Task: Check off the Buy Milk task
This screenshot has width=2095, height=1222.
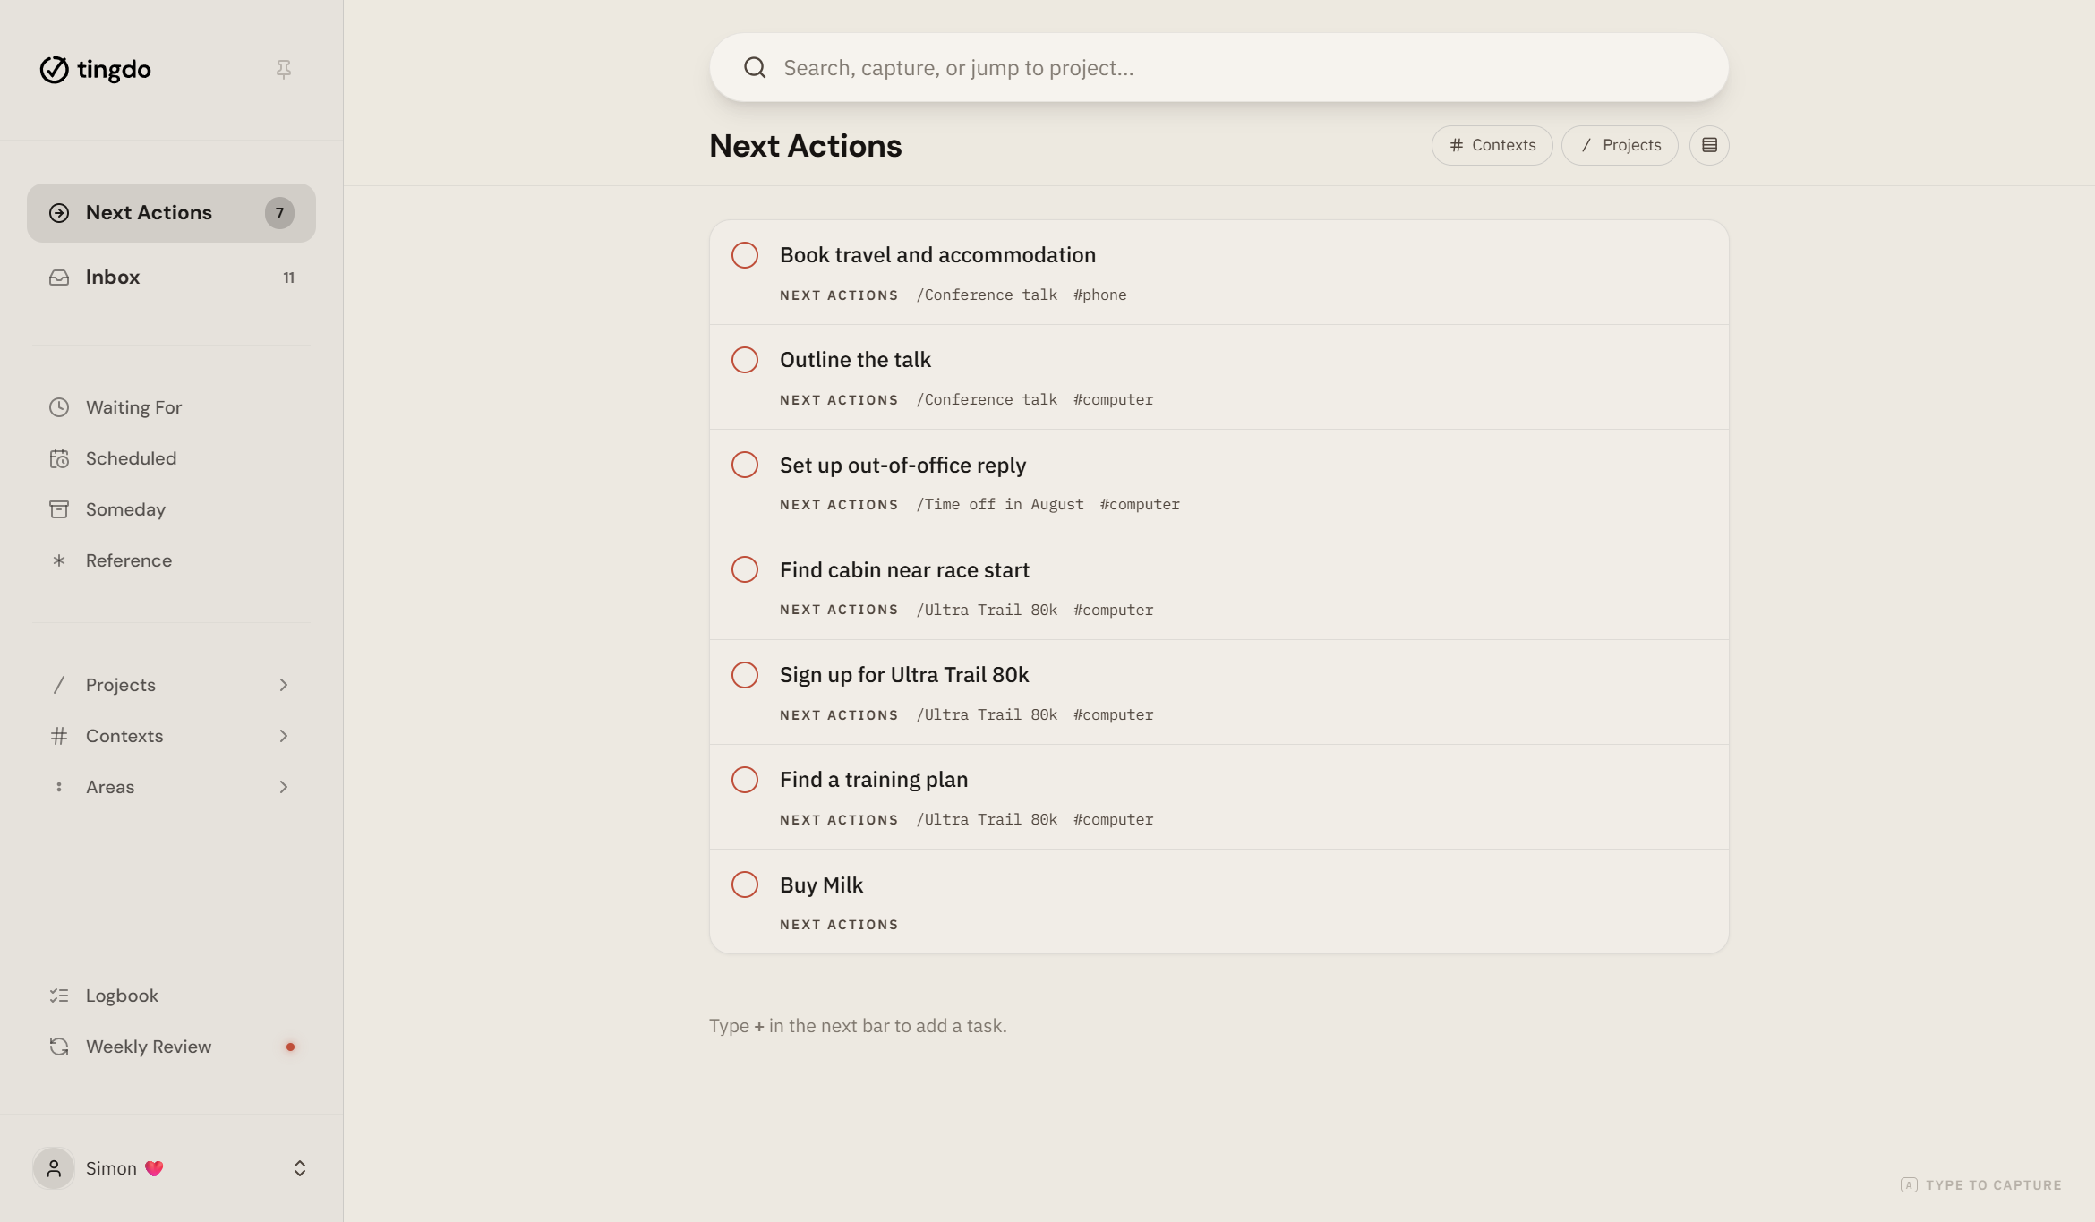Action: [745, 884]
